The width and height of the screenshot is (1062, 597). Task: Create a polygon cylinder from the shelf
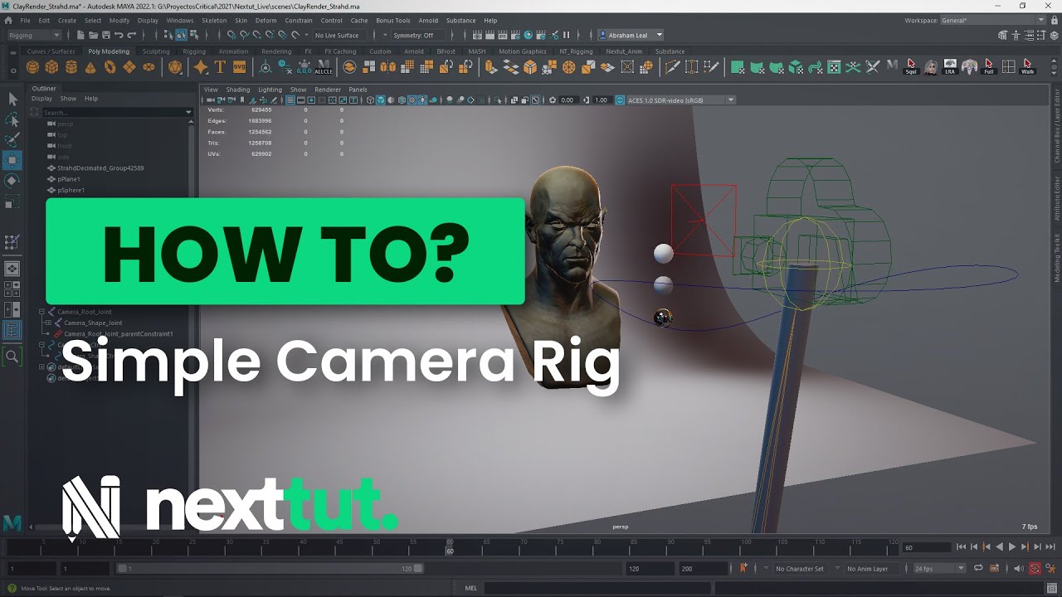[x=71, y=67]
